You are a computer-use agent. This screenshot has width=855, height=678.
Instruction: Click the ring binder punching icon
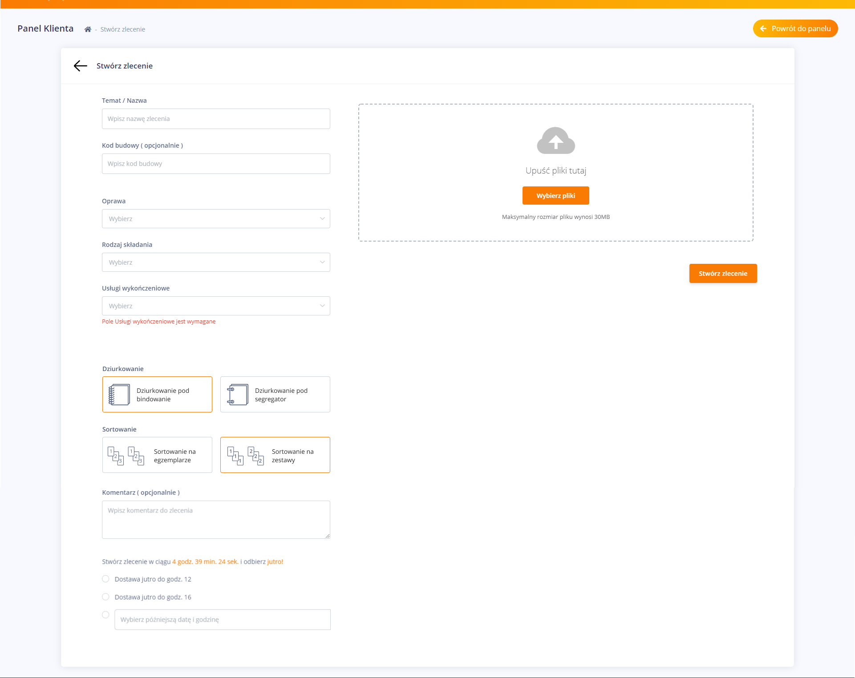(x=237, y=395)
